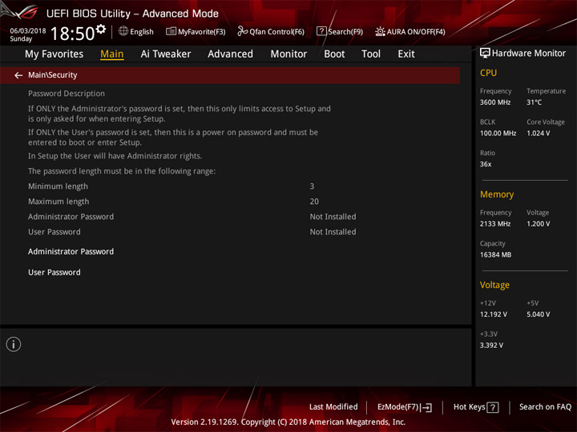Switch to My Favorites tab
This screenshot has height=432, width=577.
(x=54, y=54)
